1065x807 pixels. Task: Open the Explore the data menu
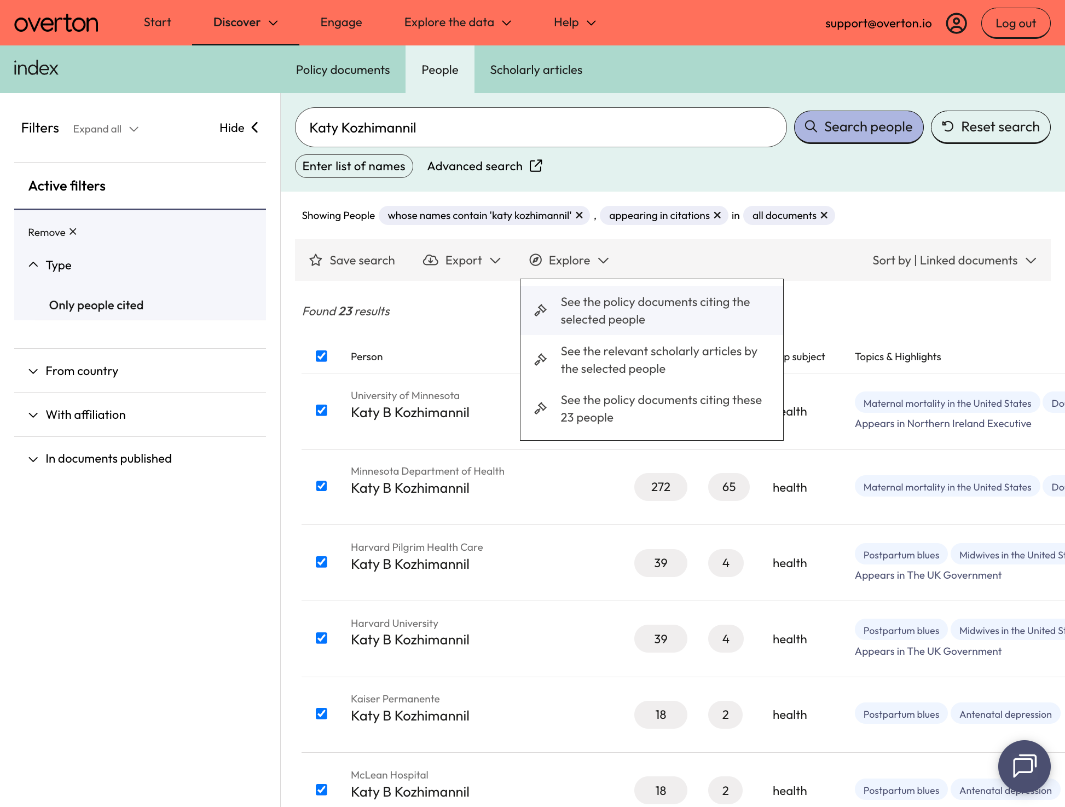coord(458,22)
